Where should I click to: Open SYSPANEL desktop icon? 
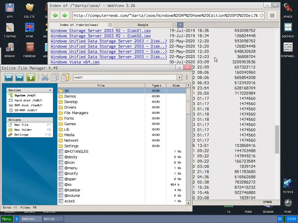point(288,50)
